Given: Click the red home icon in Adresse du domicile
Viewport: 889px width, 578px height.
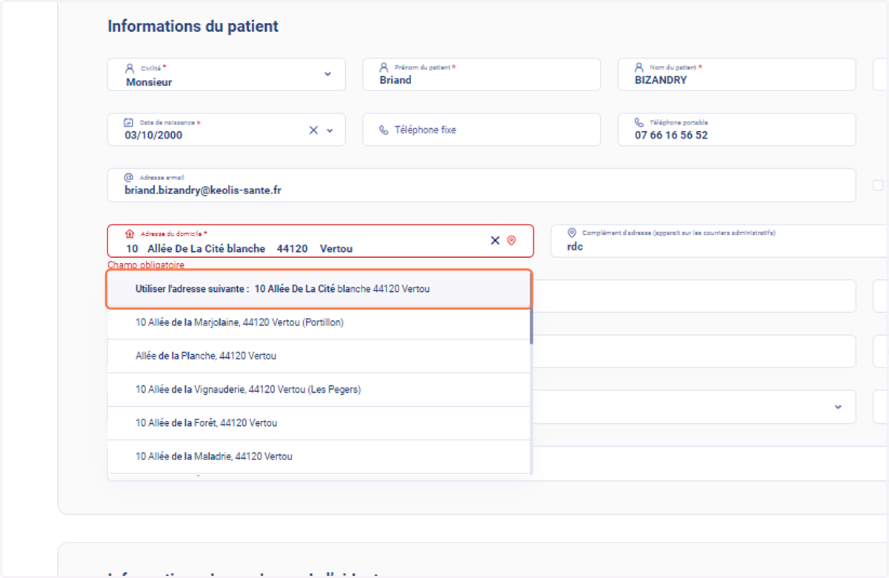Looking at the screenshot, I should (130, 233).
